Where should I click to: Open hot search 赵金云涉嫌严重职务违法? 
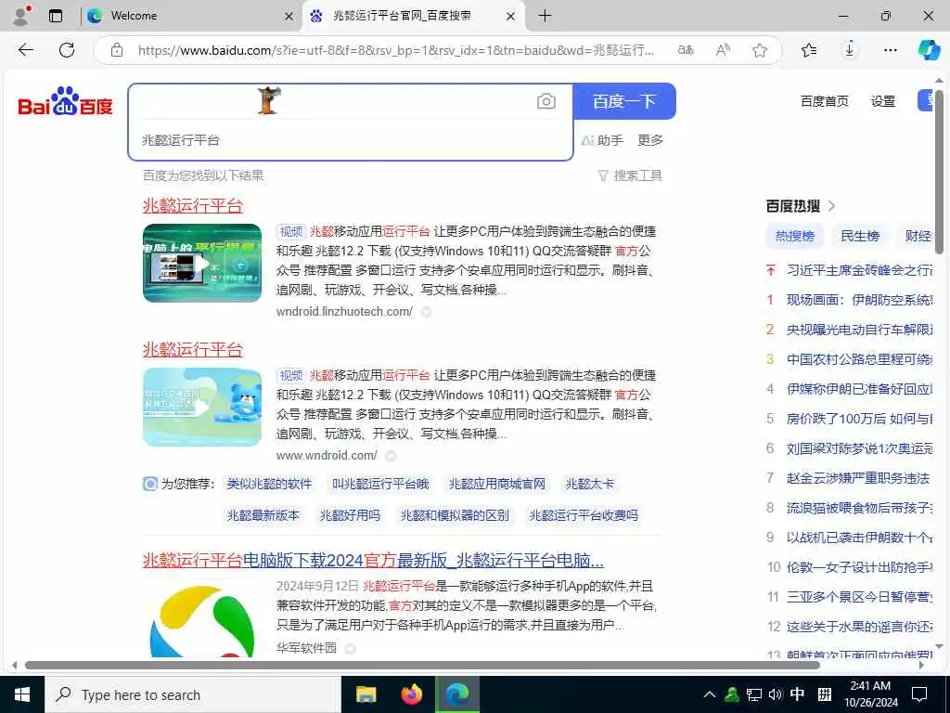[858, 478]
